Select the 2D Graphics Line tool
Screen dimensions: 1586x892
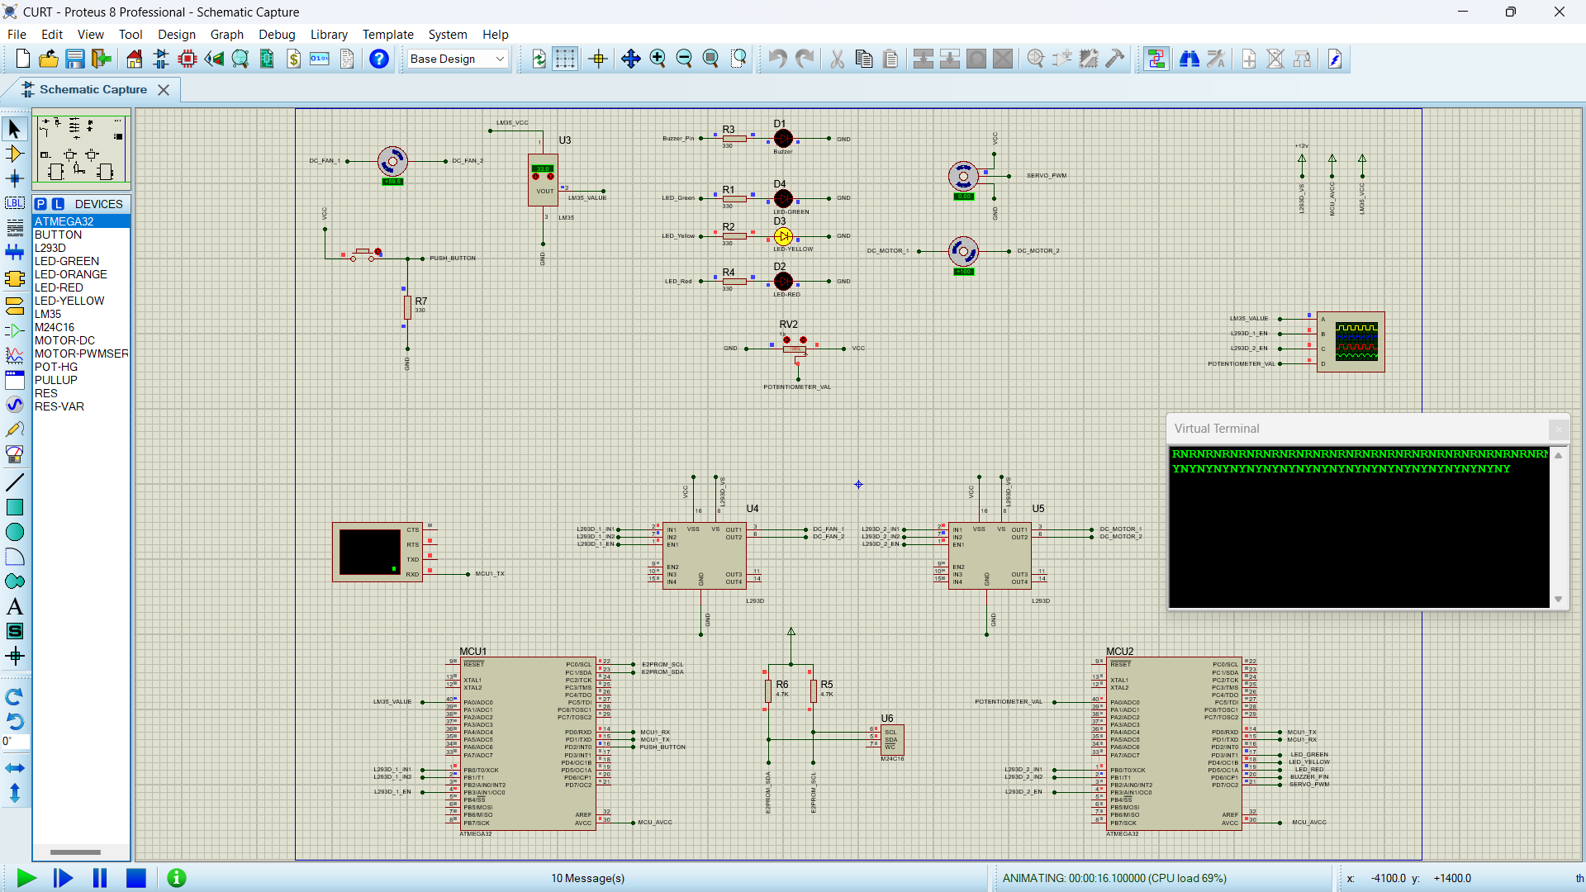click(x=14, y=482)
